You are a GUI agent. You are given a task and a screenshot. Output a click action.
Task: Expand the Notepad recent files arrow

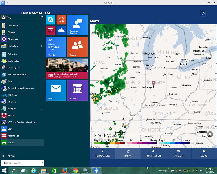point(42,109)
